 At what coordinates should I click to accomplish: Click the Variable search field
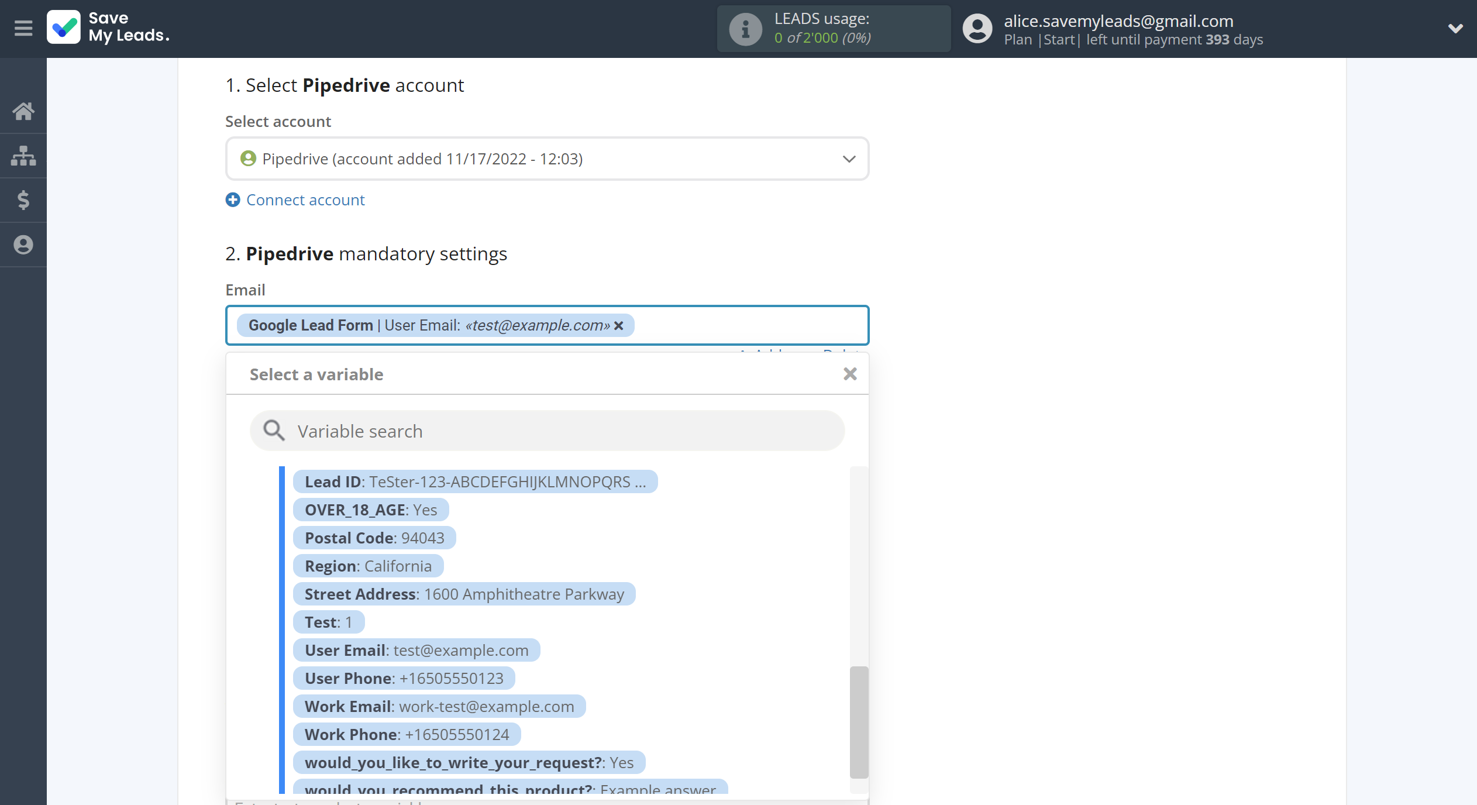pyautogui.click(x=547, y=431)
